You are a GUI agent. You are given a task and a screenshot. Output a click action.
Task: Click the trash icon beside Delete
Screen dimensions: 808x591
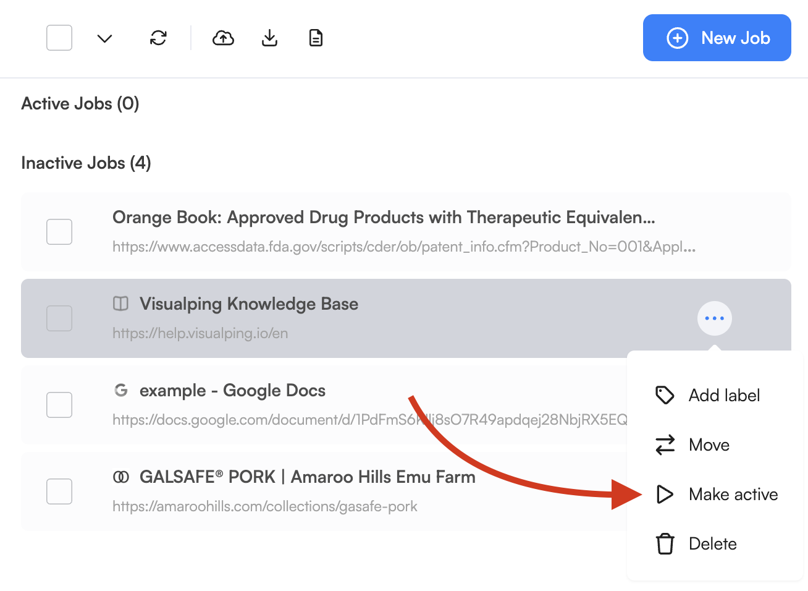[665, 543]
